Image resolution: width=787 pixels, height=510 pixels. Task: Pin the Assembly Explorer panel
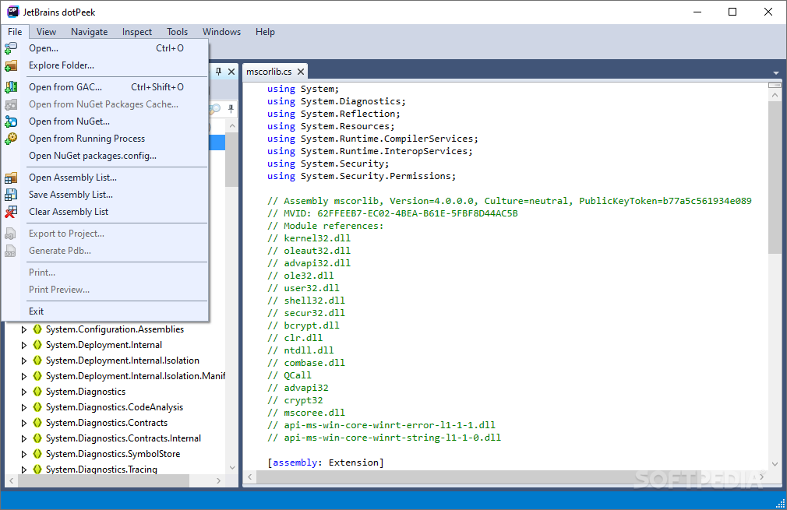click(x=218, y=72)
